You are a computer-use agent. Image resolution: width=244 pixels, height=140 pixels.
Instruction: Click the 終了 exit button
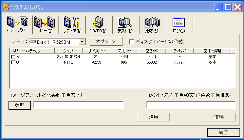coord(223,132)
